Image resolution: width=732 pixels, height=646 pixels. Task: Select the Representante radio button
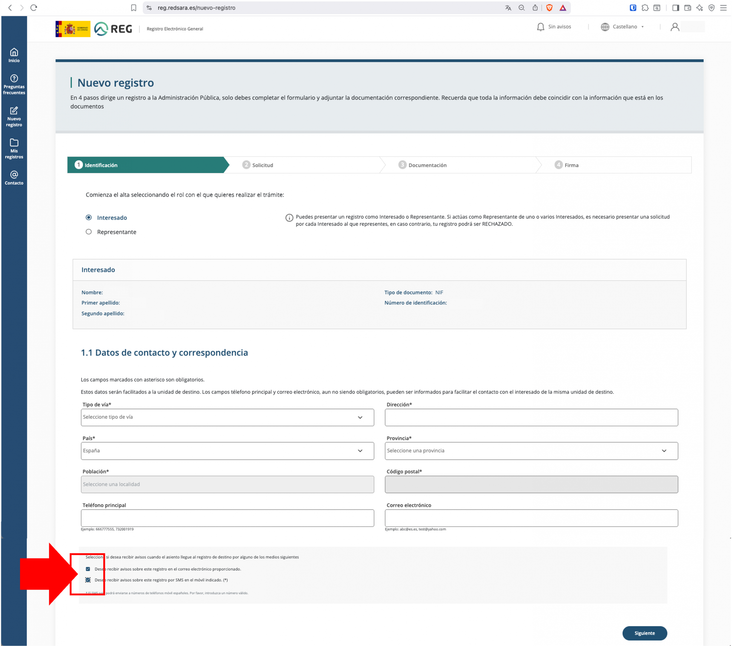(89, 232)
